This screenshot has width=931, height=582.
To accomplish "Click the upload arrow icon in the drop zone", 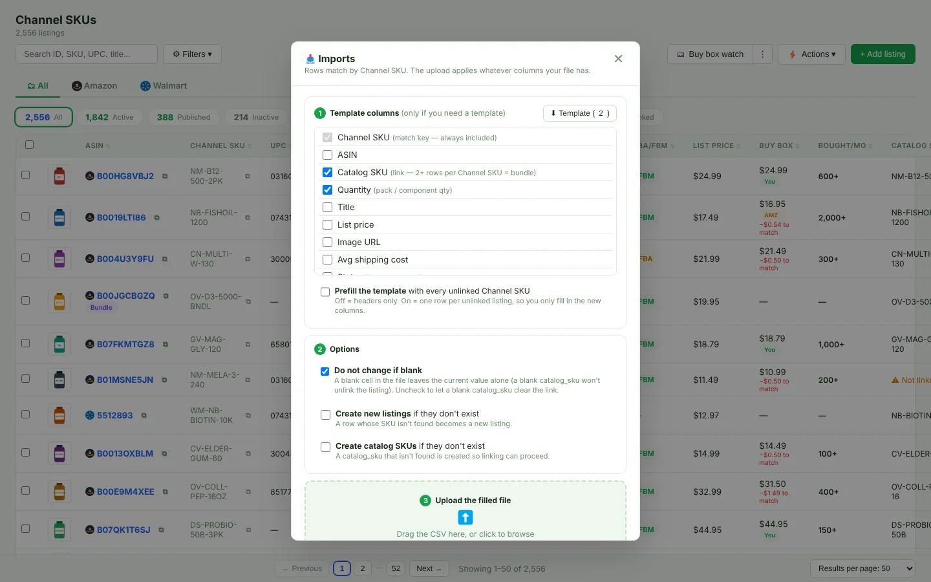I will pos(465,517).
